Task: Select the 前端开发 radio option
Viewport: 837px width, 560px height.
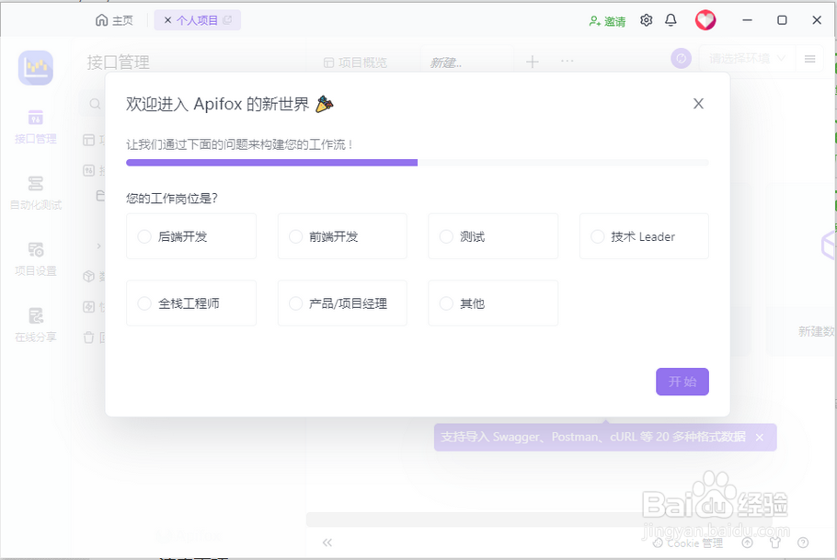Action: pos(342,236)
